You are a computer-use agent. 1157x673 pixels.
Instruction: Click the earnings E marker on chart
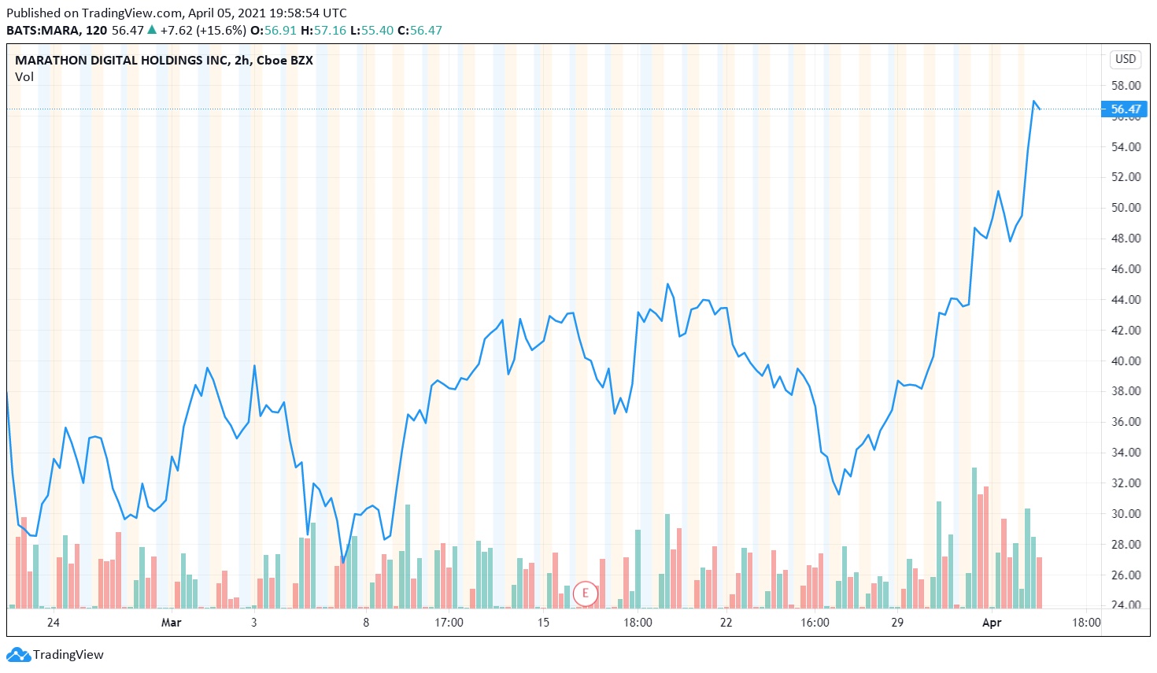[x=585, y=593]
